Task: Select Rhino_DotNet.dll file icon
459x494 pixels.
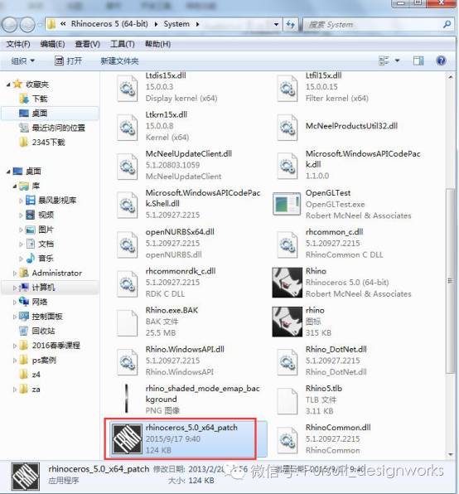Action: [287, 361]
